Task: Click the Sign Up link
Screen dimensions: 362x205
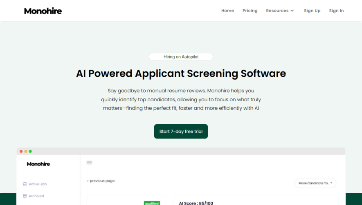Action: click(312, 11)
